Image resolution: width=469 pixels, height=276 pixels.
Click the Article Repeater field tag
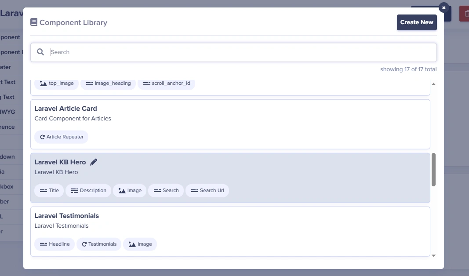click(61, 137)
